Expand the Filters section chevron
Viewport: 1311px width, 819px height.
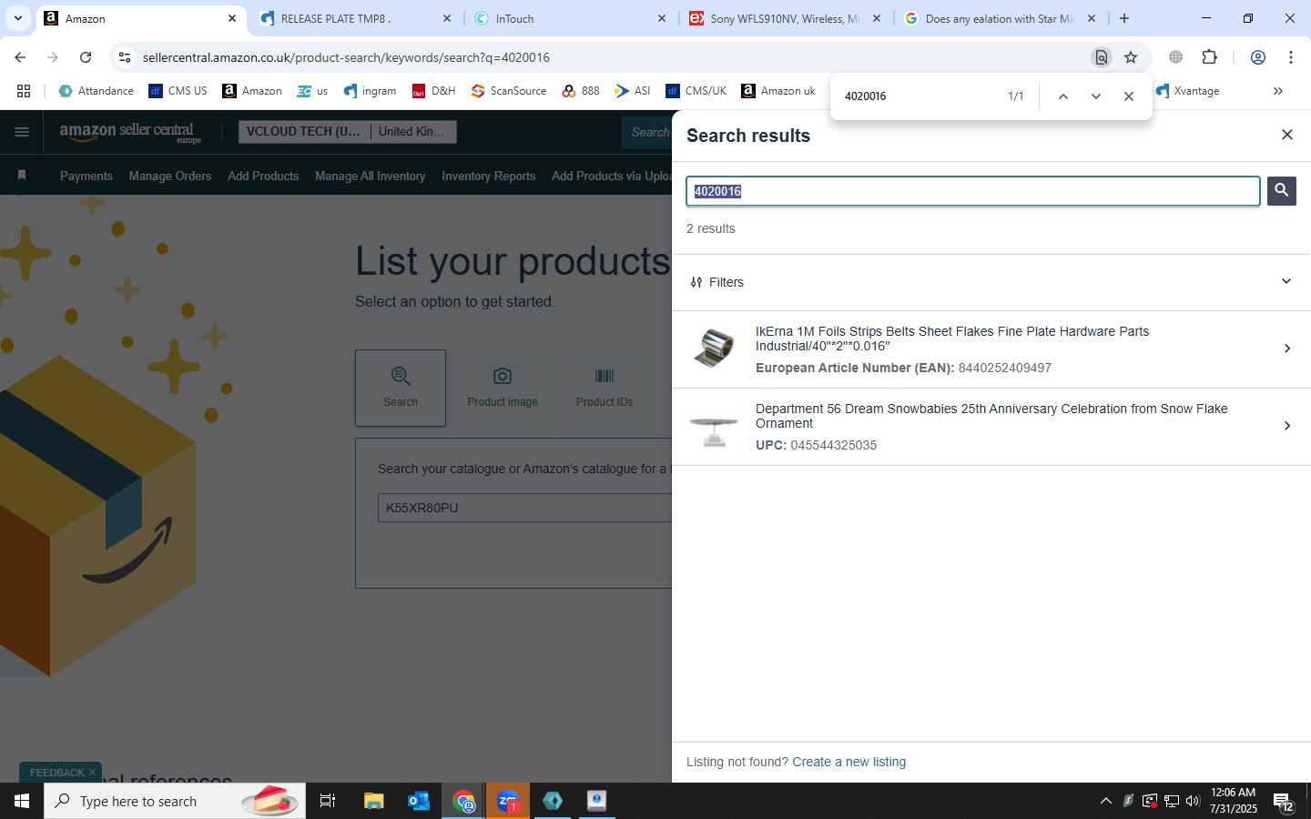pyautogui.click(x=1286, y=281)
